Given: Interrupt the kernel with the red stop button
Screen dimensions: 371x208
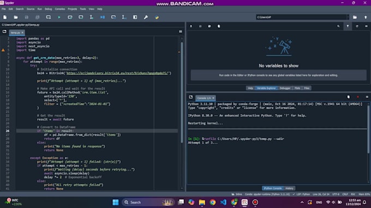Looking at the screenshot, I should click(x=358, y=97).
